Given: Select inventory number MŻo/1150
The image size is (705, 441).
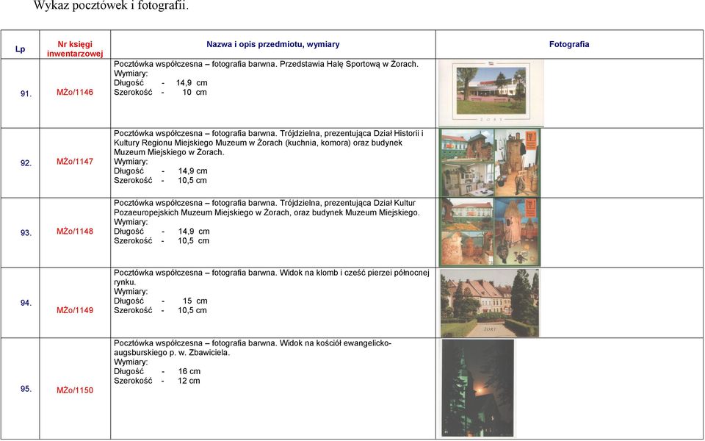Looking at the screenshot, I should click(75, 390).
